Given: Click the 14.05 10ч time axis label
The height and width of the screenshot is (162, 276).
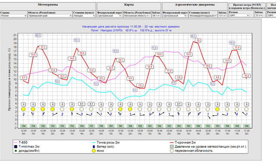Looking at the screenshot, I should click(x=111, y=132).
